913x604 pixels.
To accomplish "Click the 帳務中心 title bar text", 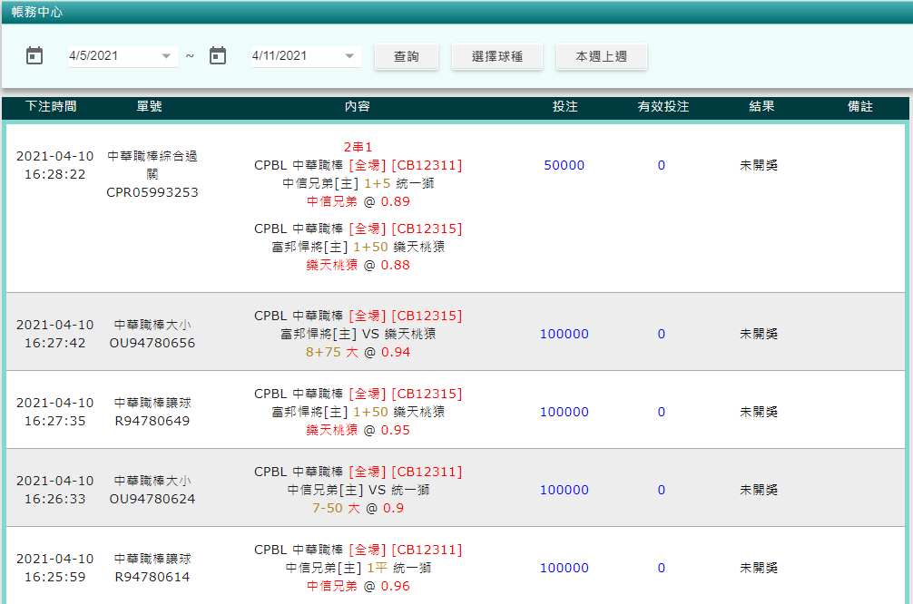I will point(36,12).
